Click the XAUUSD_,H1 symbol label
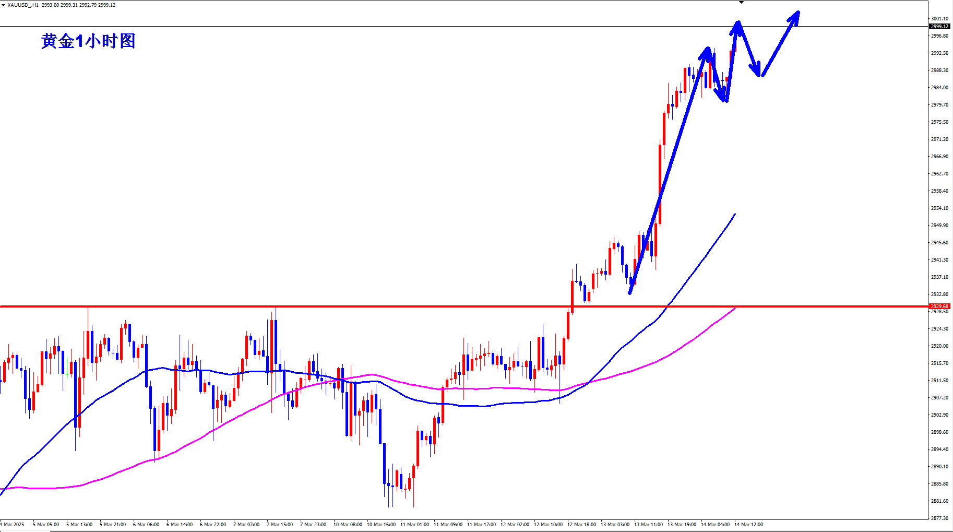The height and width of the screenshot is (532, 953). (x=23, y=5)
